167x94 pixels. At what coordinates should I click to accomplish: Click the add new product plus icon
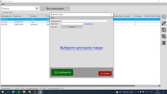[164, 17]
